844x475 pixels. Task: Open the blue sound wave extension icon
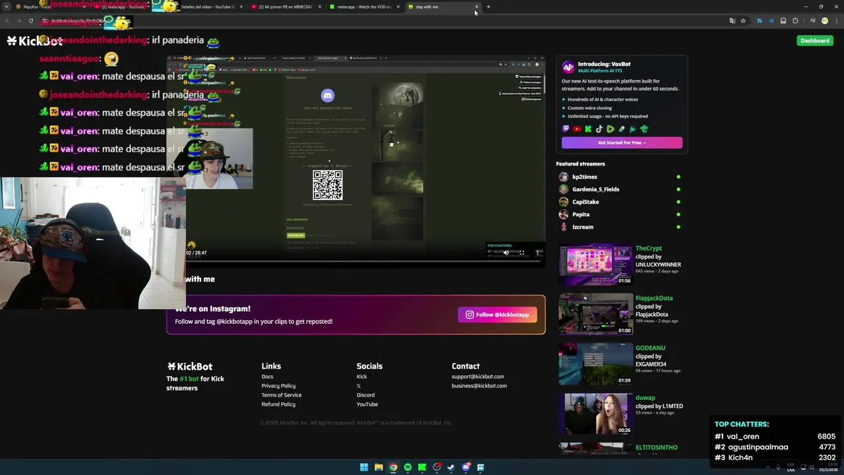tap(771, 21)
